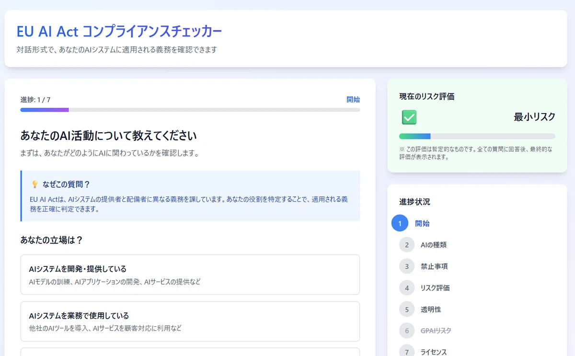Click the EU AI Act コンプライアンスチェッカー title
The height and width of the screenshot is (356, 575).
(x=119, y=32)
